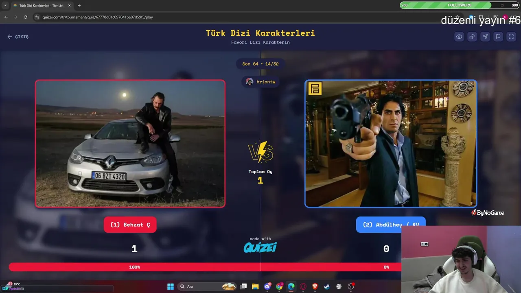
Task: Open the Windows Start menu
Action: tap(171, 286)
